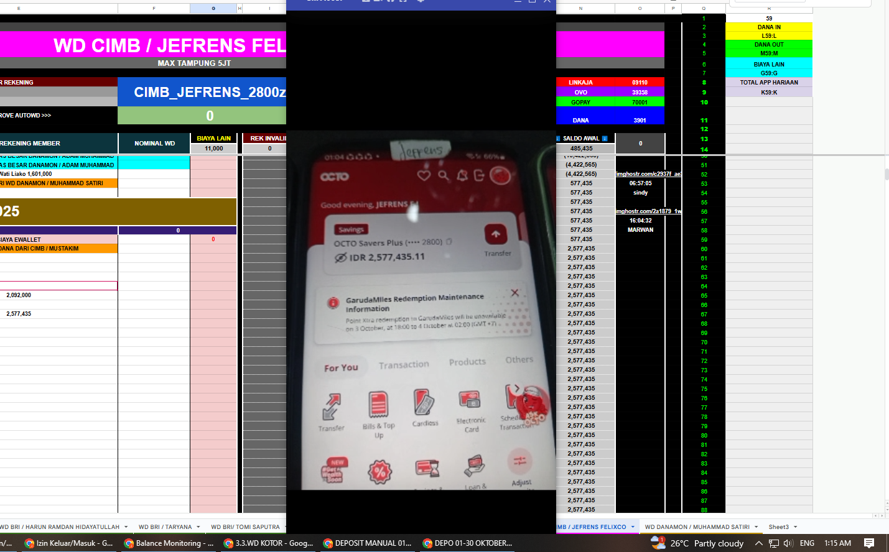
Task: Select column G header in the spreadsheet
Action: coord(213,8)
